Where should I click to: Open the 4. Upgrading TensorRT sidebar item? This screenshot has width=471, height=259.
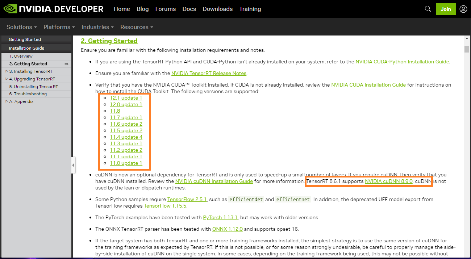(32, 79)
